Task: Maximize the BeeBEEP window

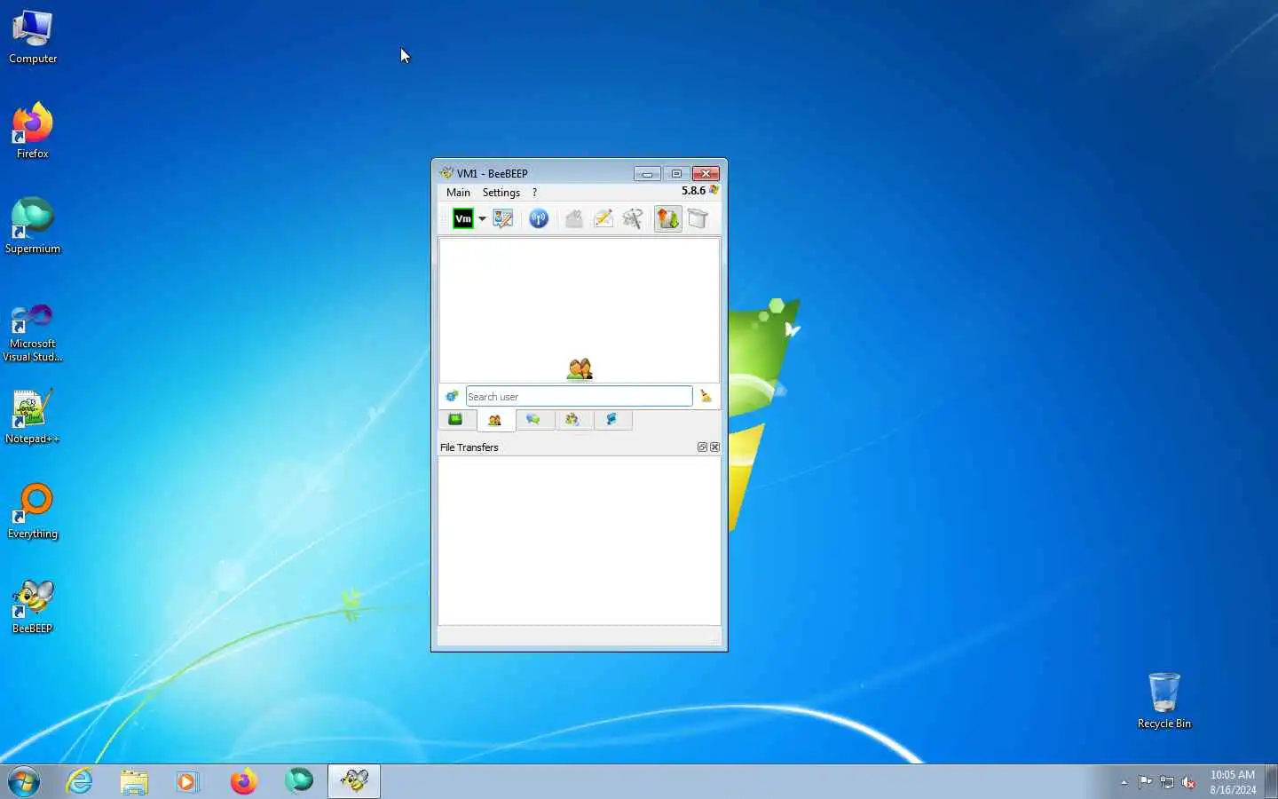Action: 676,173
